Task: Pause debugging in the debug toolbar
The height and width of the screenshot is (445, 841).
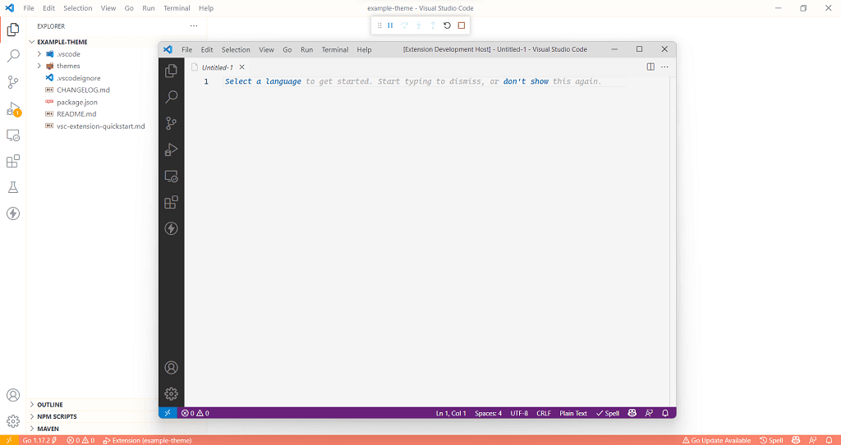Action: point(390,25)
